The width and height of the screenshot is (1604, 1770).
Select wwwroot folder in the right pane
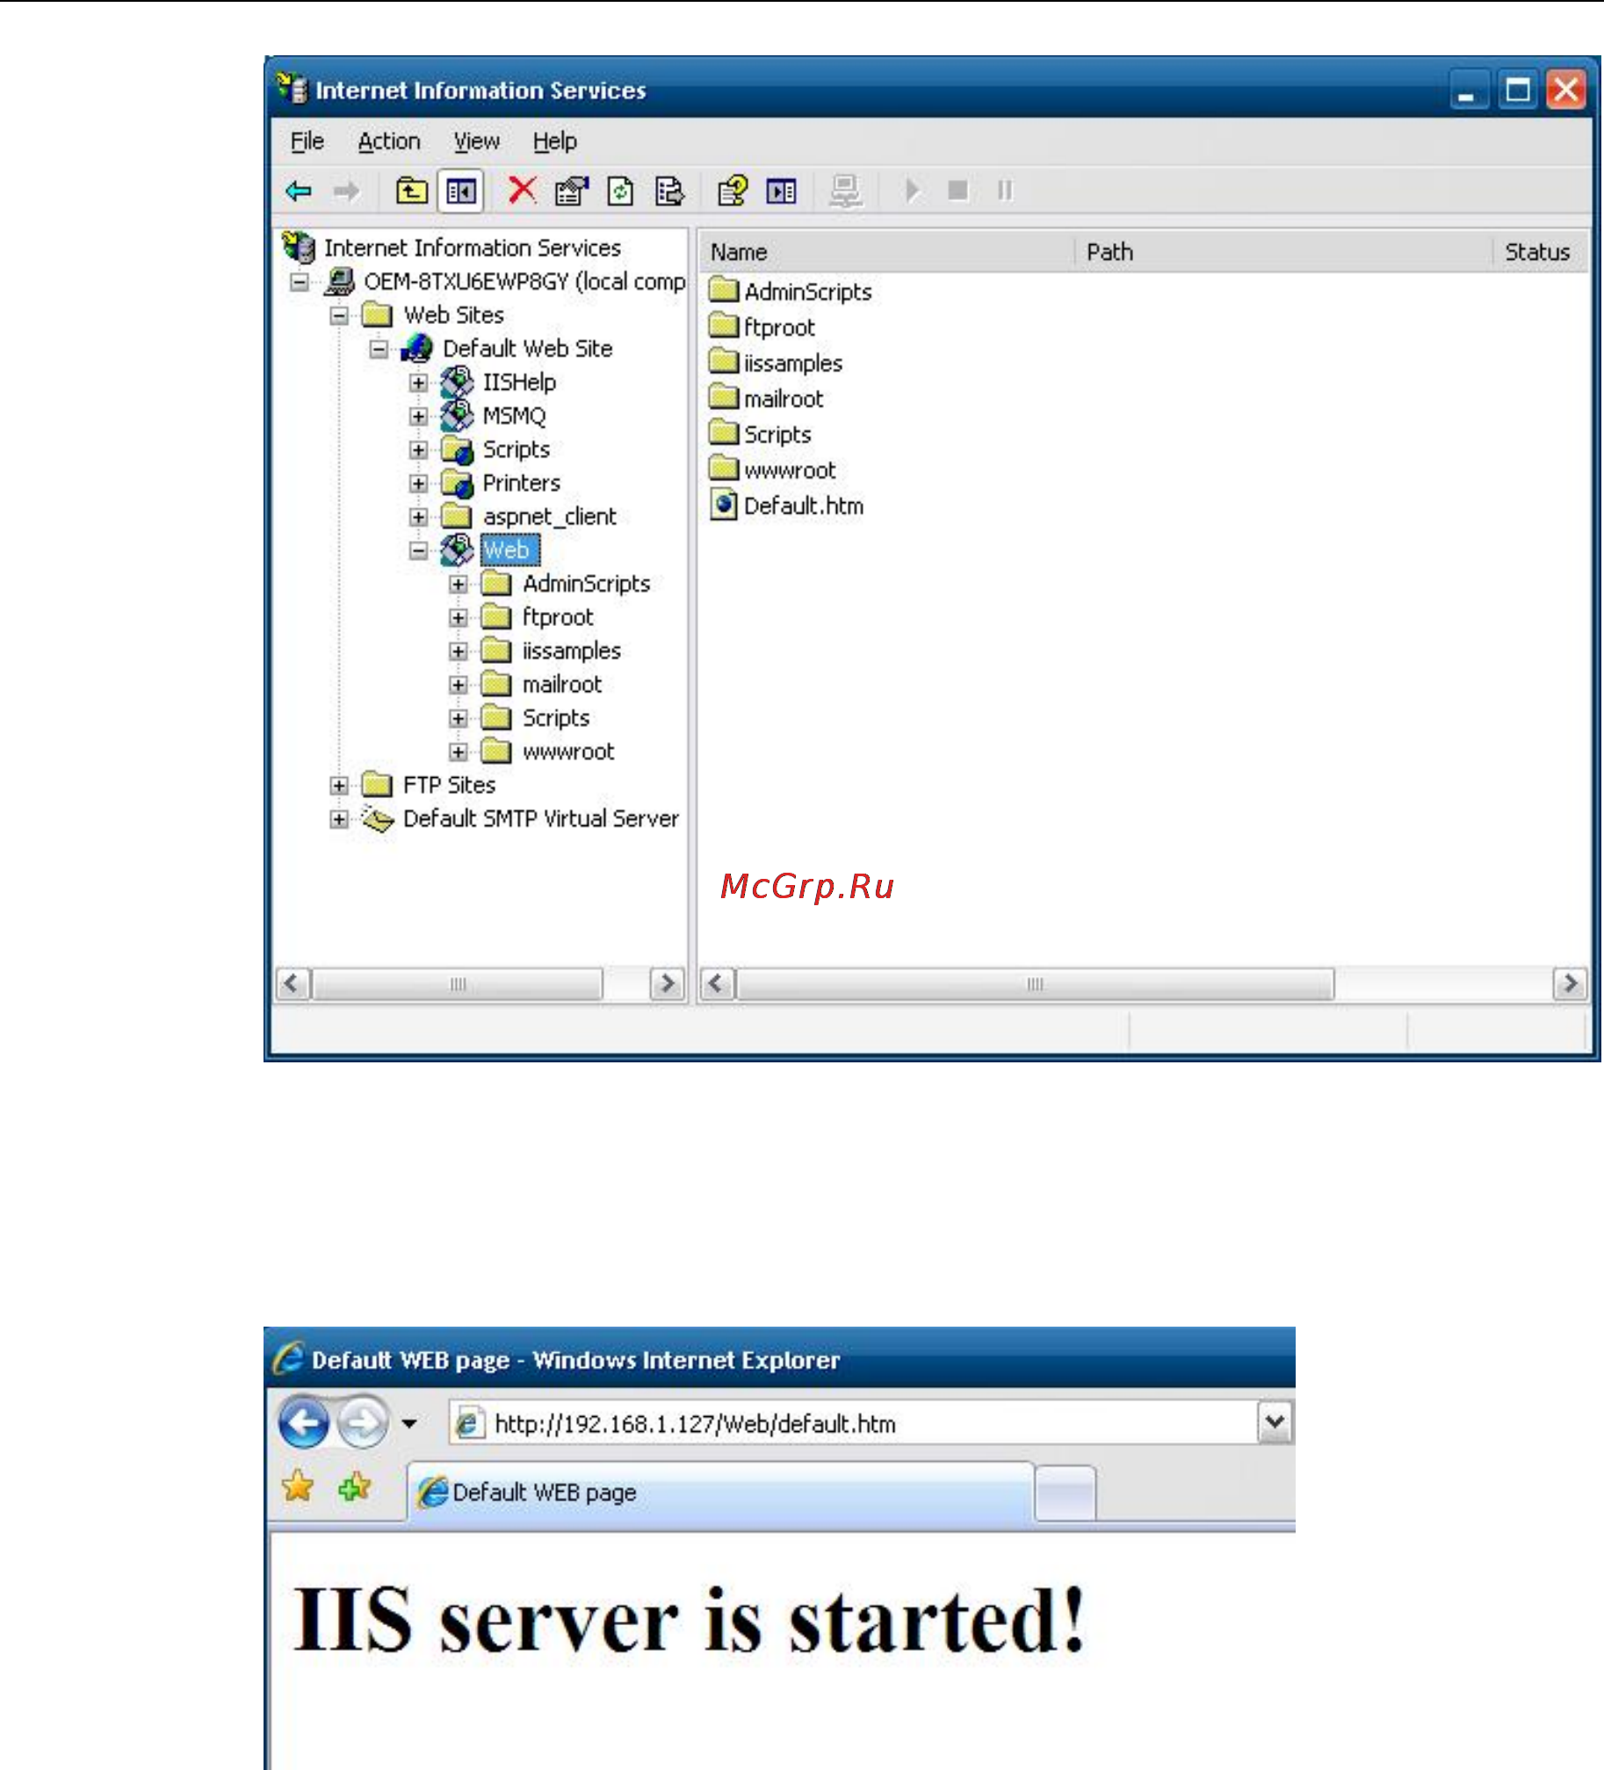[772, 471]
